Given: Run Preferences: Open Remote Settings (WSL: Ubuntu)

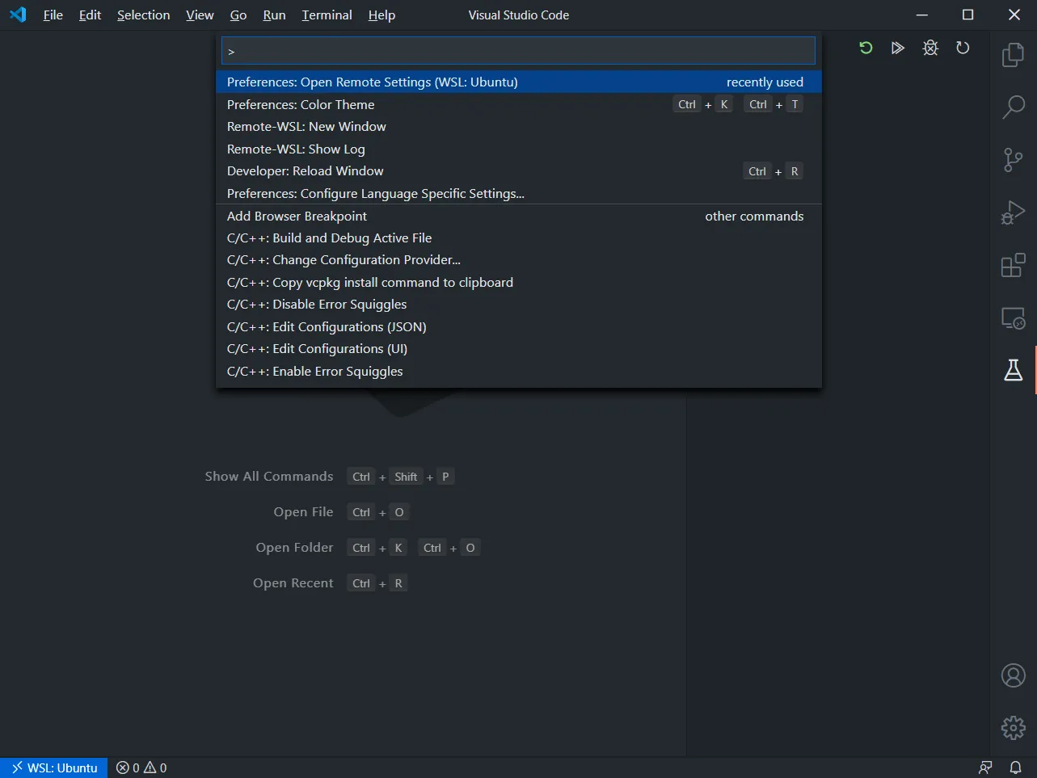Looking at the screenshot, I should 519,82.
